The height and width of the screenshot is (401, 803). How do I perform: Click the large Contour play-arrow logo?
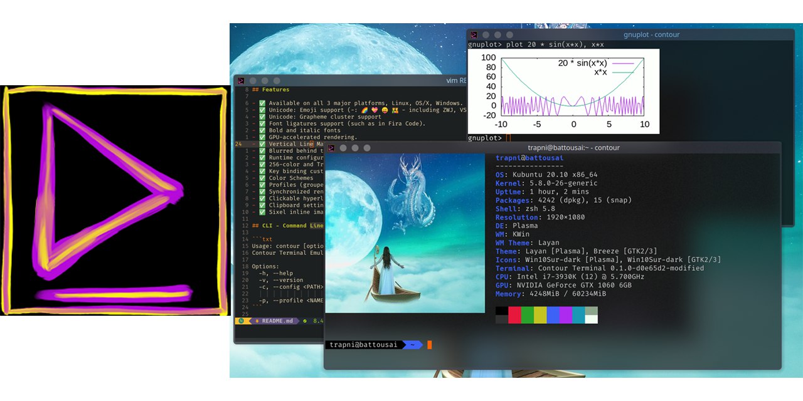click(x=114, y=200)
